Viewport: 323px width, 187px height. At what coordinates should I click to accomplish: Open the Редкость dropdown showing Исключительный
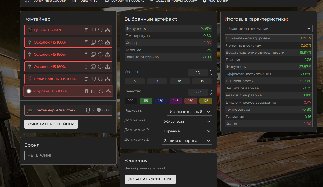[190, 112]
